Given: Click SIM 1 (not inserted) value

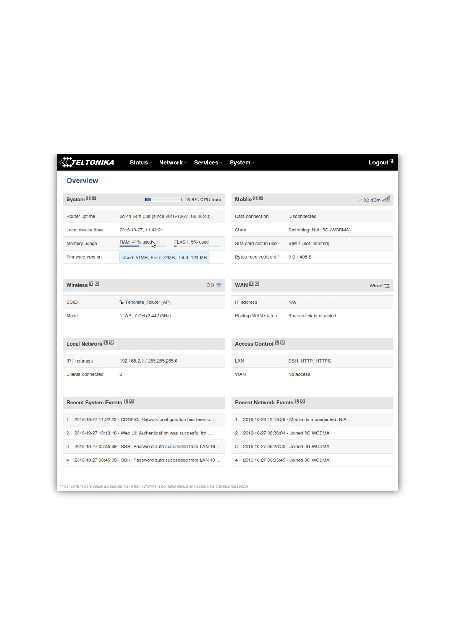Looking at the screenshot, I should tap(309, 244).
